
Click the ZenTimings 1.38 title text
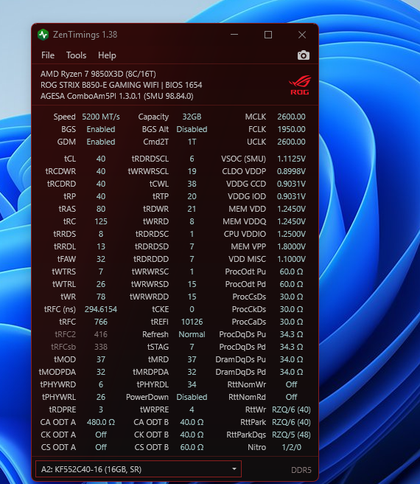click(85, 35)
